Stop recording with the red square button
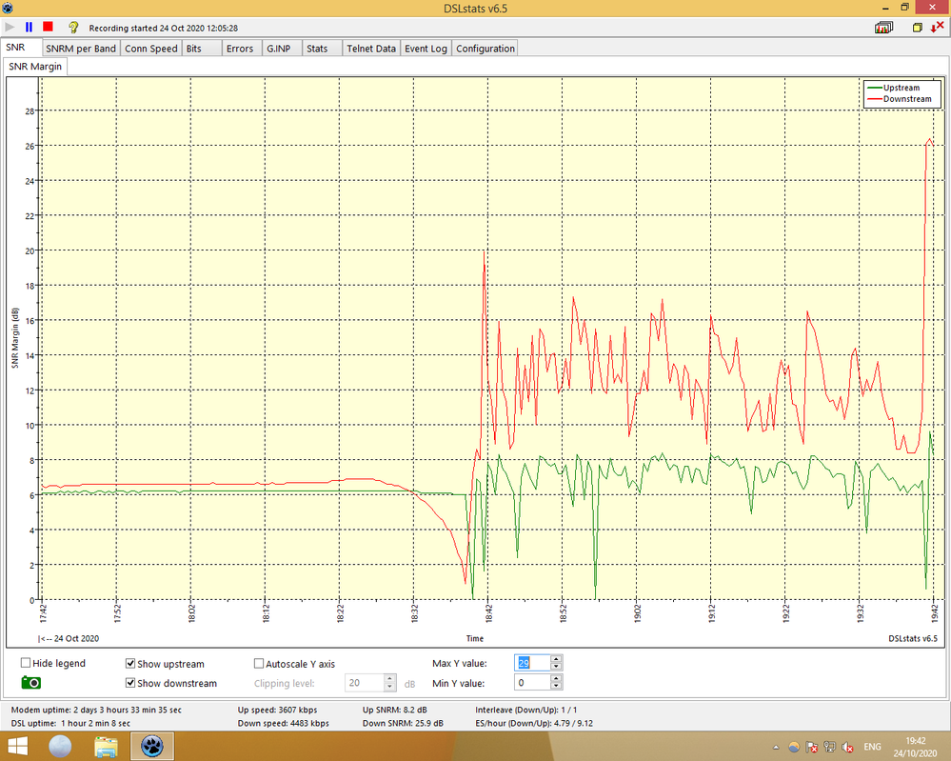This screenshot has width=951, height=761. 48,28
